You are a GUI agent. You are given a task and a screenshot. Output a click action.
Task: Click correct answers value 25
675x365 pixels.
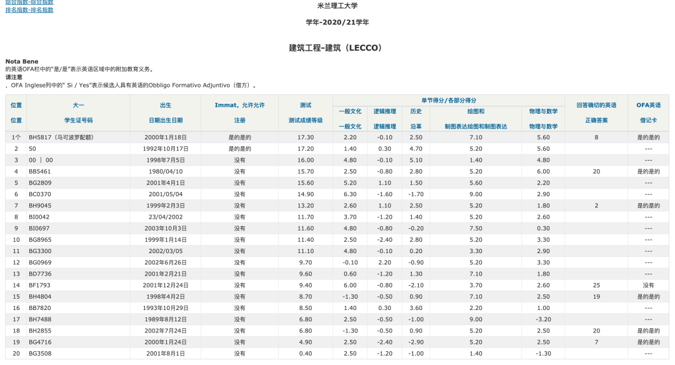pos(596,286)
